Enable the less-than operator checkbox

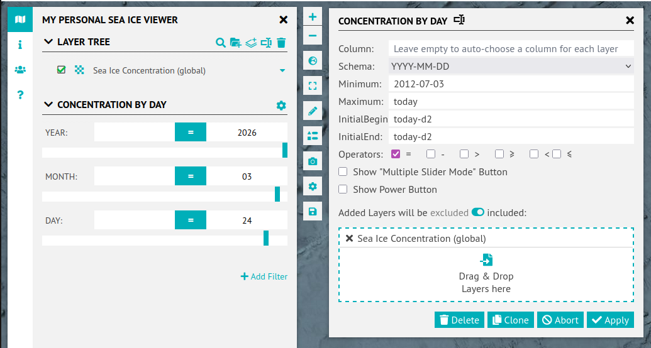[x=534, y=154]
